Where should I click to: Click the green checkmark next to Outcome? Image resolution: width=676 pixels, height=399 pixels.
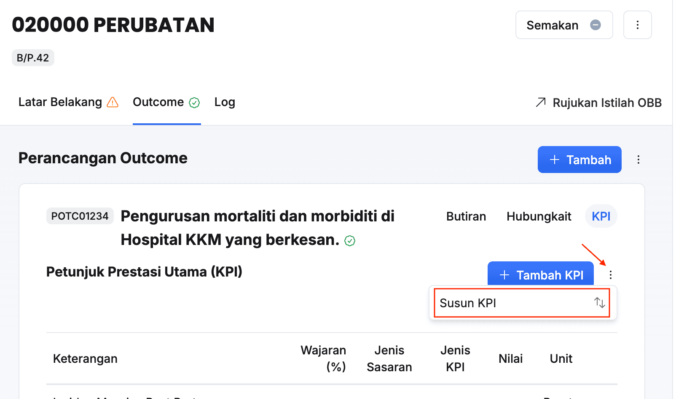[x=194, y=103]
